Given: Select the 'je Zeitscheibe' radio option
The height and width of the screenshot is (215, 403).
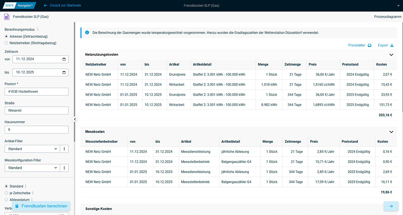Looking at the screenshot, I should click(7, 193).
